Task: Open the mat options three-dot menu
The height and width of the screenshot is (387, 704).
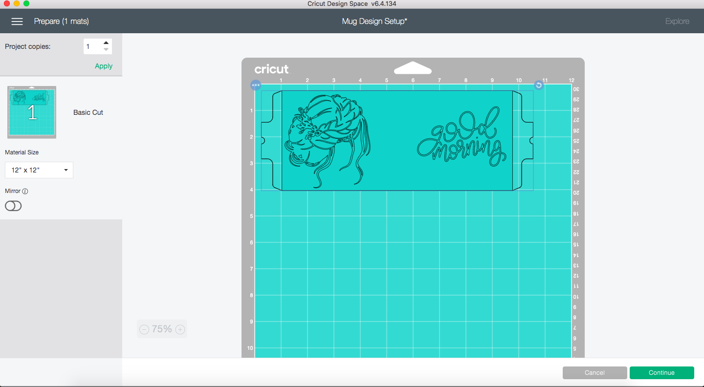Action: (x=256, y=85)
